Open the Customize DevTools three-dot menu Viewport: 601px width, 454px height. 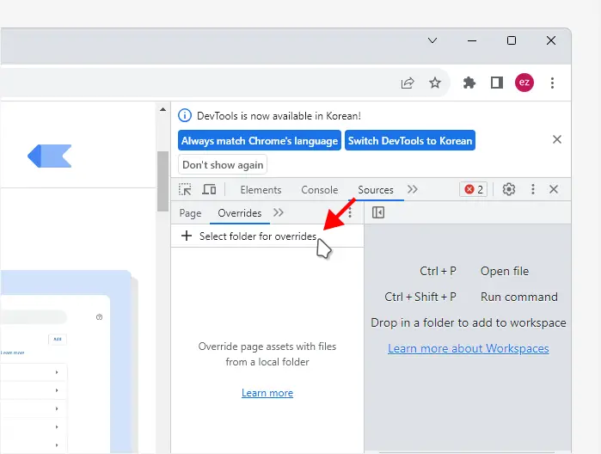tap(533, 189)
